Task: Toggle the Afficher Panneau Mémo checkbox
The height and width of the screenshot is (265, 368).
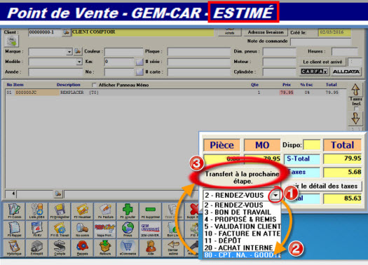Action: (94, 85)
